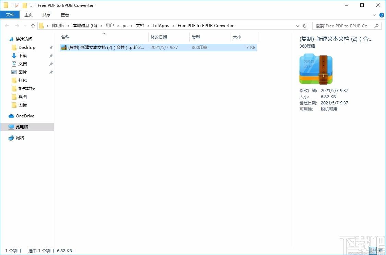Viewport: 386px width, 255px height.
Task: Select 本地磁盘 (C:) in the breadcrumb
Action: pos(85,26)
